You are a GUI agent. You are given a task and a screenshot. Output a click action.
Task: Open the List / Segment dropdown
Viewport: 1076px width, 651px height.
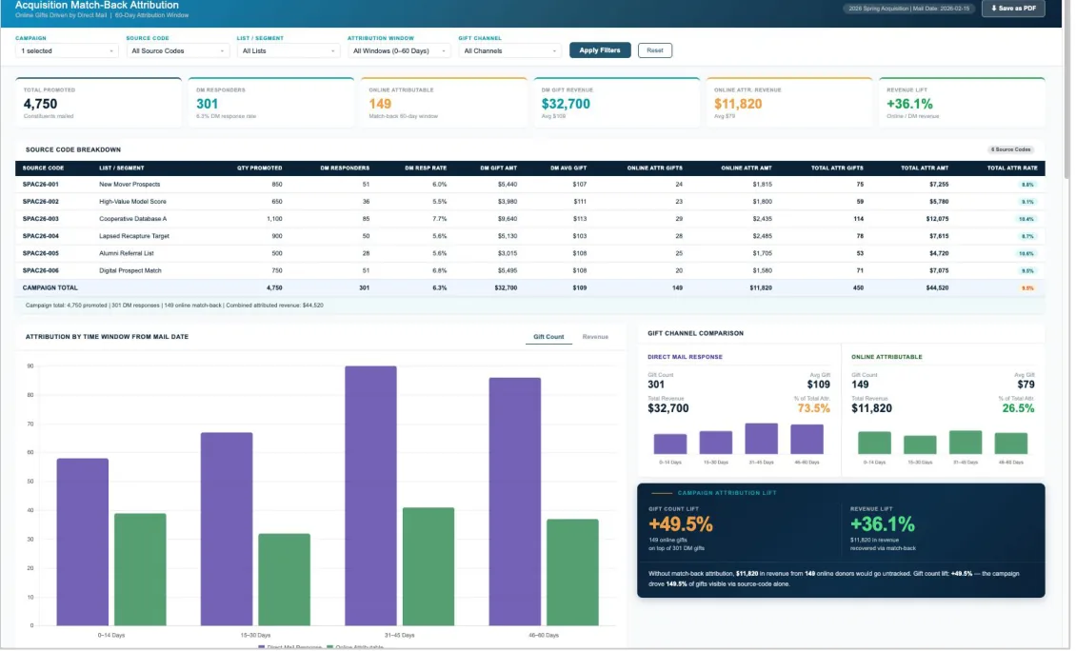tap(289, 50)
